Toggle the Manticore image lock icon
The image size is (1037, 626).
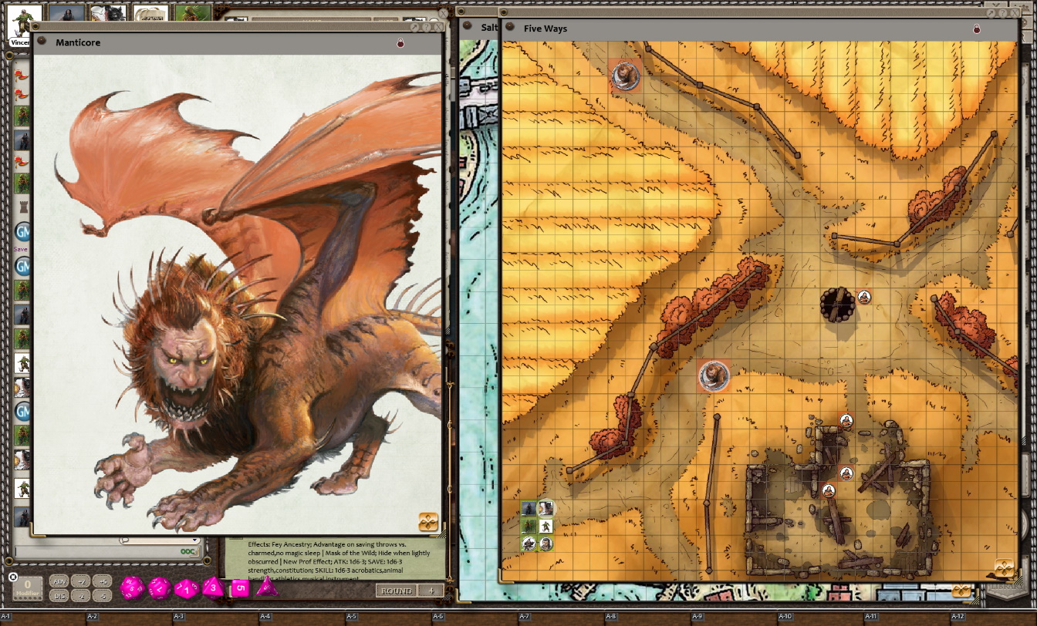tap(400, 43)
